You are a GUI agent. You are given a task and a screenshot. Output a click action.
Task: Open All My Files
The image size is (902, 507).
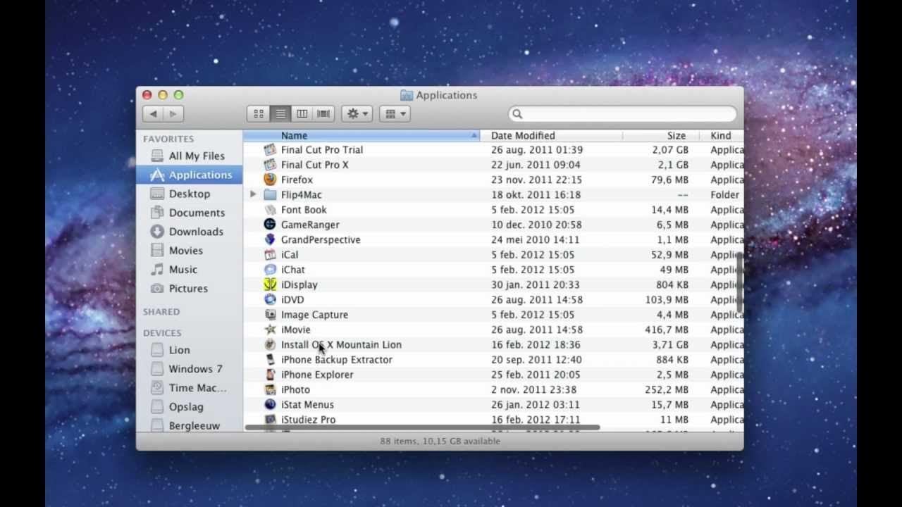coord(190,156)
